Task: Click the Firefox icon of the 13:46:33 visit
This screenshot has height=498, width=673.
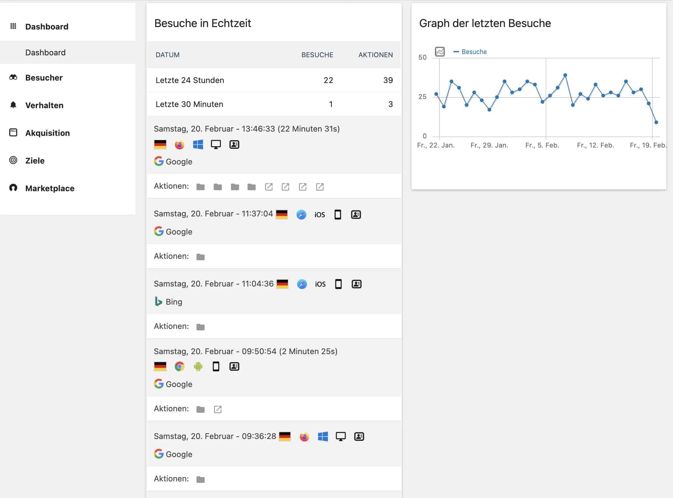Action: pos(180,144)
